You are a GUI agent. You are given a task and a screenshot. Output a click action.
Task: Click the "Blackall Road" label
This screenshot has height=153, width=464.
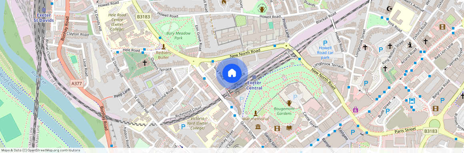[x=326, y=18]
